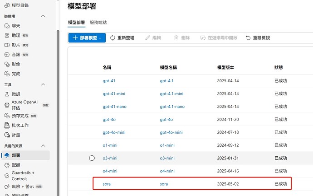
Task: Click the 刪除 trash icon
Action: [176, 38]
